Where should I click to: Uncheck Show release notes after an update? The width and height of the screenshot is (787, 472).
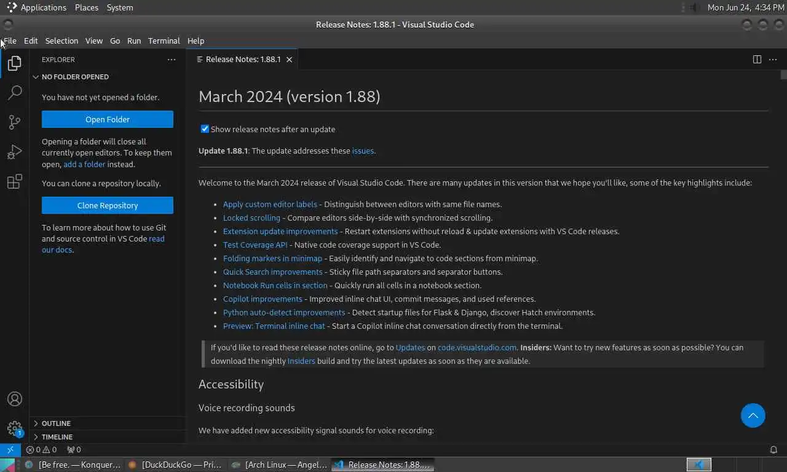click(205, 129)
